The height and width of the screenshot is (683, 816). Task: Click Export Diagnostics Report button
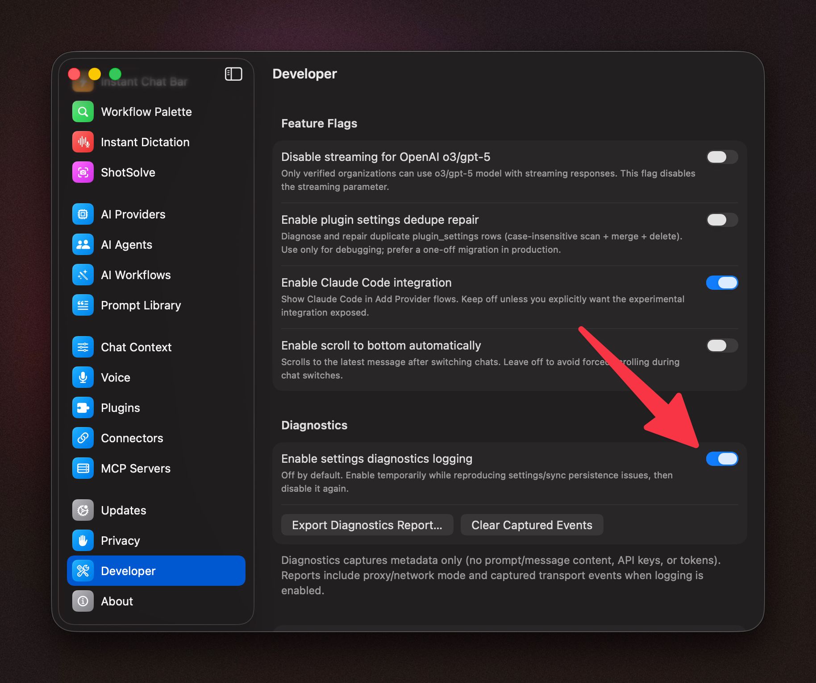pyautogui.click(x=367, y=525)
